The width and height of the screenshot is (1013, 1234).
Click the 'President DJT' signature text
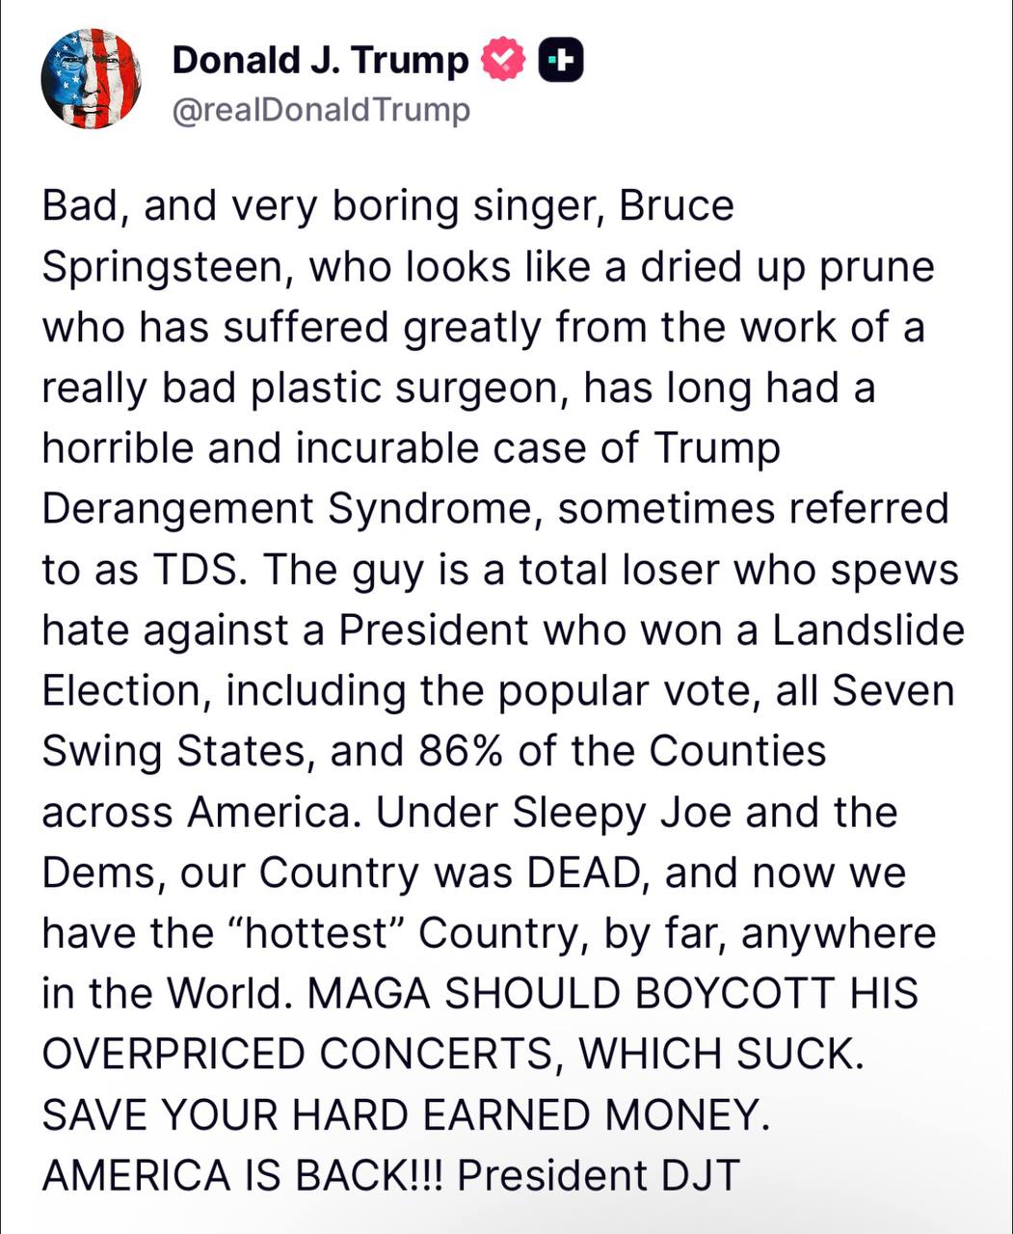coord(599,1176)
